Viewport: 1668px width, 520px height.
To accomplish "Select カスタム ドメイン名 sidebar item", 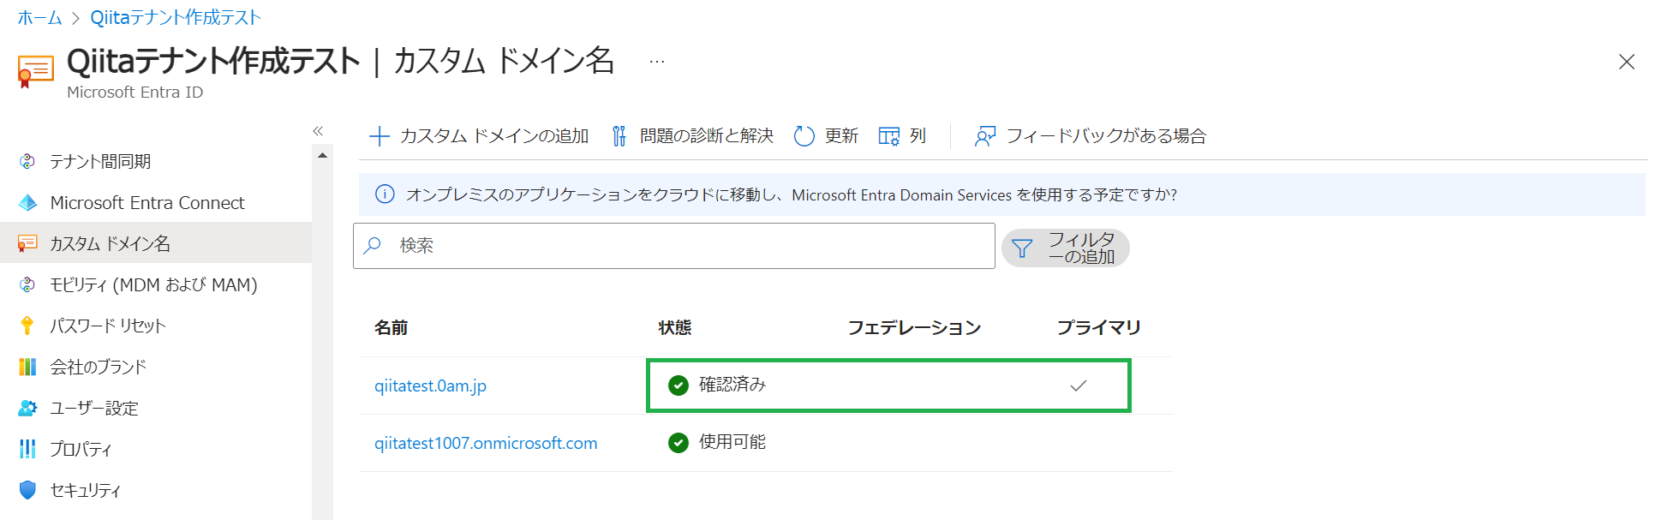I will [156, 243].
